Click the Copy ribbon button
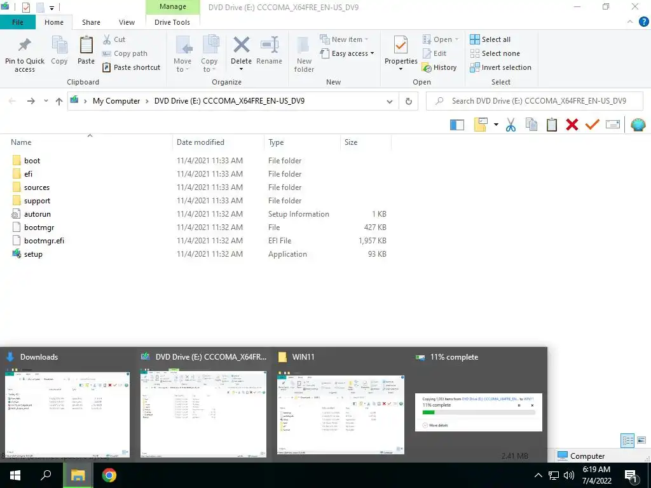 click(x=59, y=51)
